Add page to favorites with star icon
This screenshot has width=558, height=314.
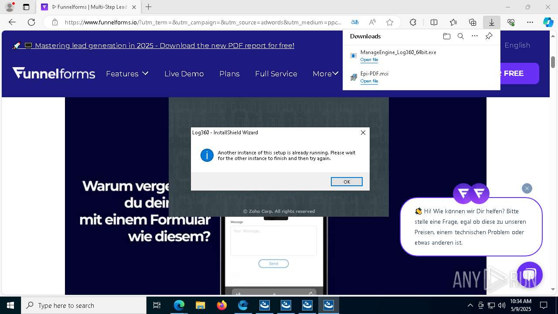pos(390,22)
